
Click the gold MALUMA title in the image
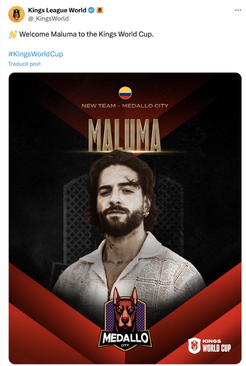click(125, 135)
